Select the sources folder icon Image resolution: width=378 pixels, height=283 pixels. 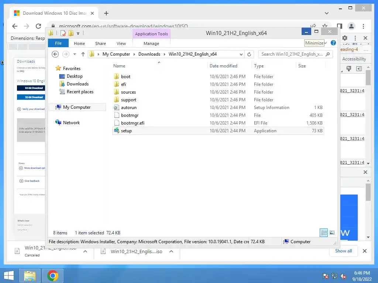[x=116, y=92]
